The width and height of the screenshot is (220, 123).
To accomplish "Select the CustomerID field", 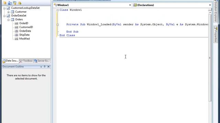I will 26,27.
